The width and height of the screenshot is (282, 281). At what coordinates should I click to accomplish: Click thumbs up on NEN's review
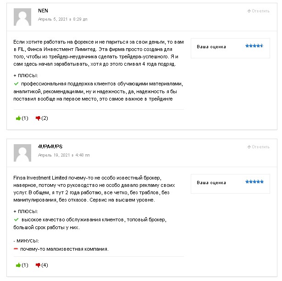click(18, 118)
